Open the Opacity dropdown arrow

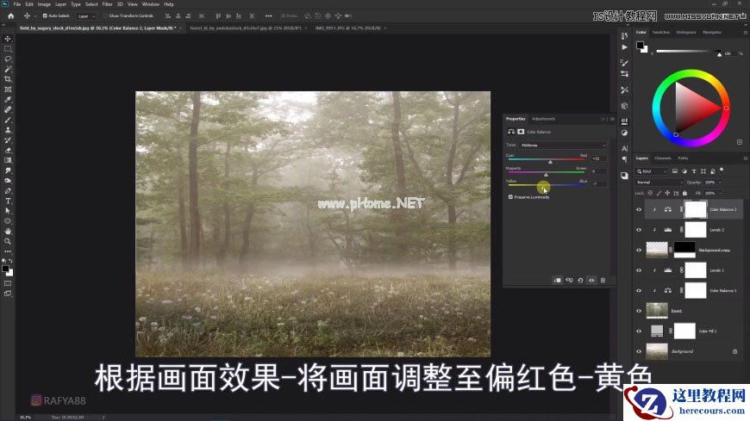[x=720, y=182]
